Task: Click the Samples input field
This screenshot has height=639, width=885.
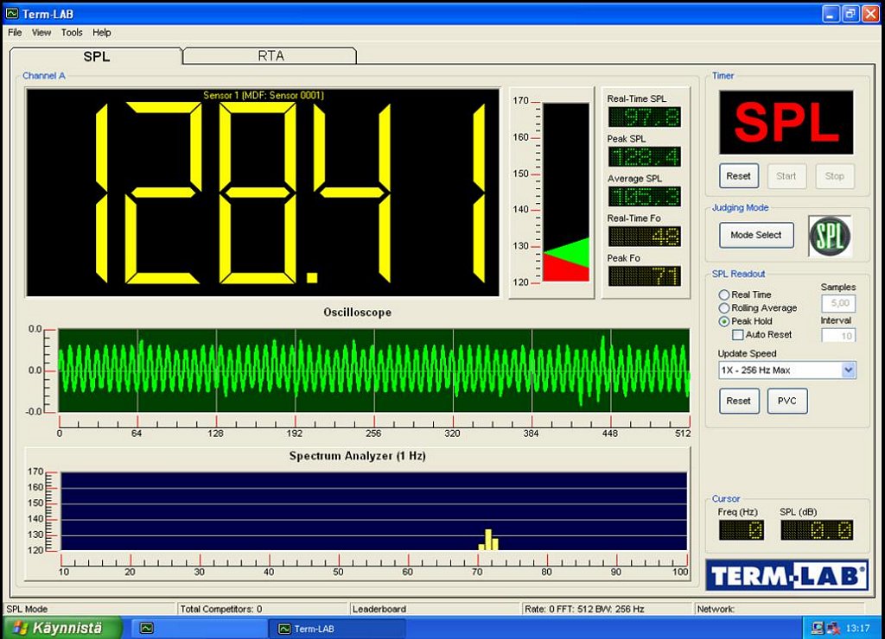Action: (837, 304)
